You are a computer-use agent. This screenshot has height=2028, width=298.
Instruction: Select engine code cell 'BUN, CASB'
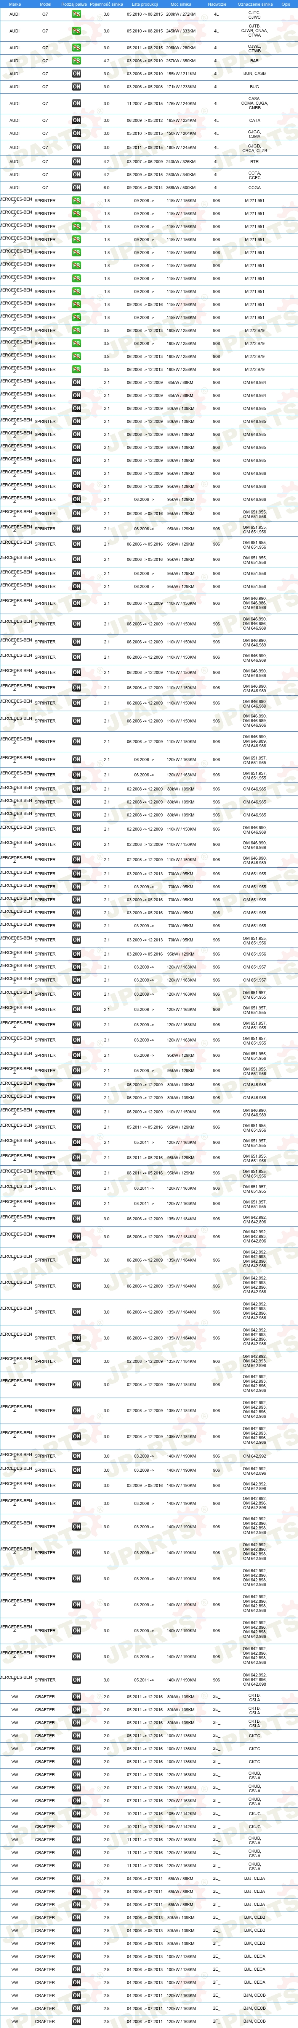[x=254, y=74]
